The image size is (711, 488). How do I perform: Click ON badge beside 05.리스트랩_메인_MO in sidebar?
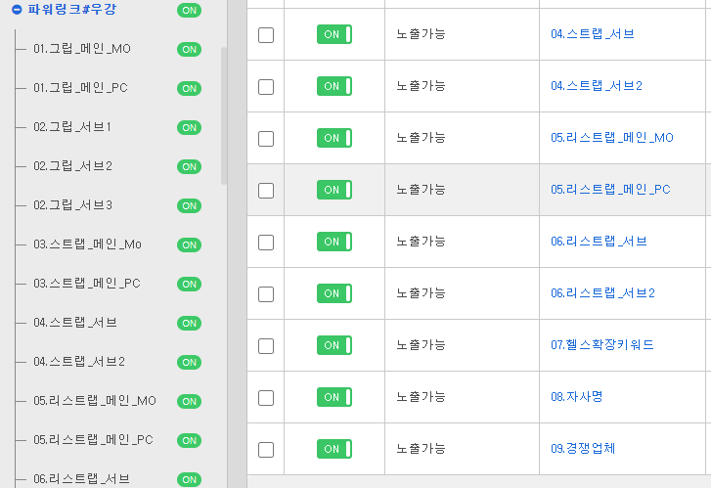click(x=189, y=401)
